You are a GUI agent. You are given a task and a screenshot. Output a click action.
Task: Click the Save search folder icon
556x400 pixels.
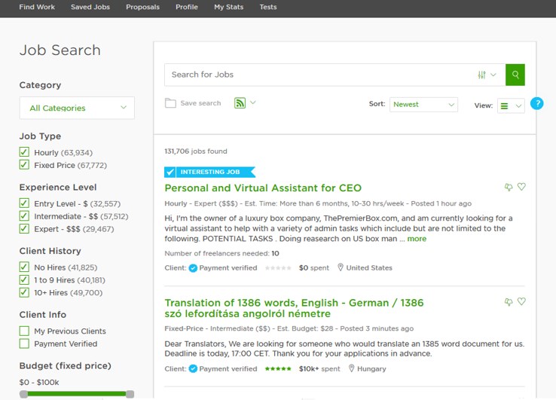(x=170, y=103)
